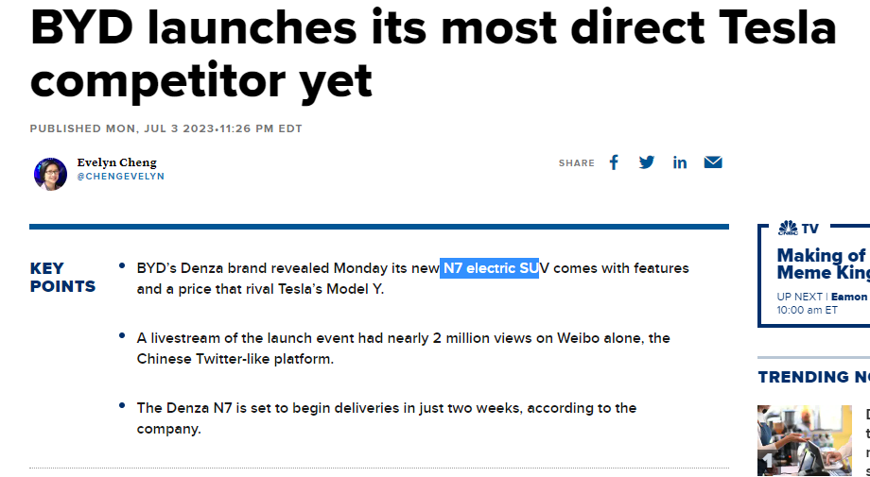Select the TRENDING NOW heading

click(813, 377)
